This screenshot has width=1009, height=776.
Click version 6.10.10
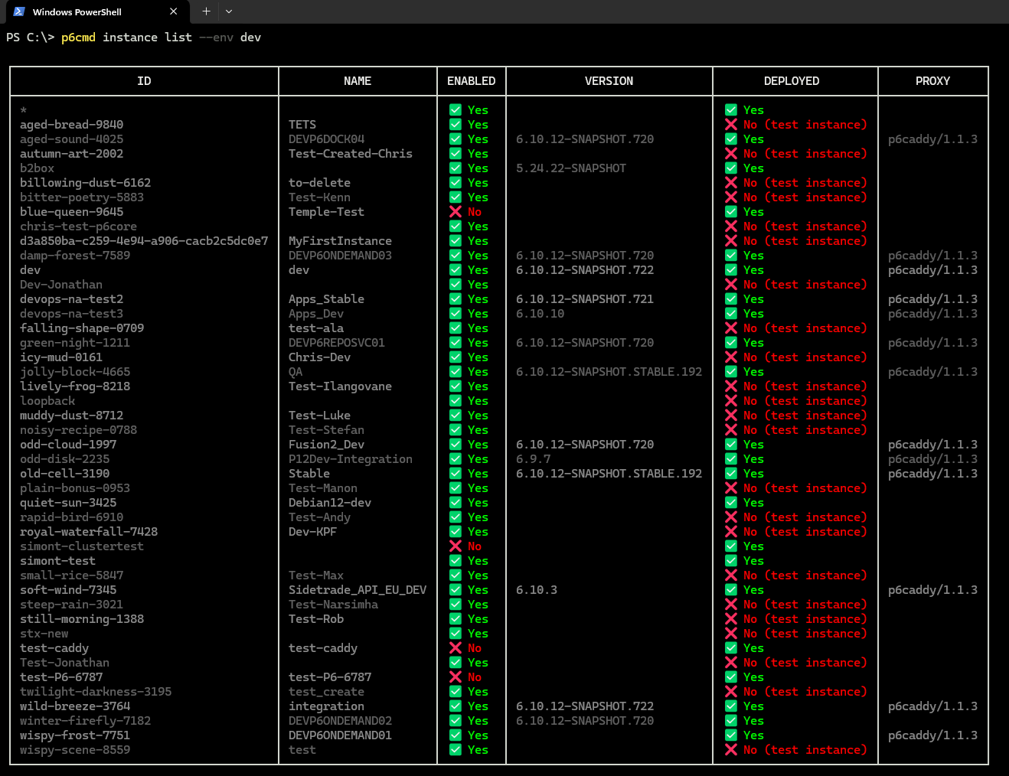point(540,314)
